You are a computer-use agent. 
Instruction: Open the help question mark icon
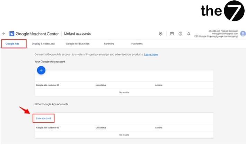181,34
